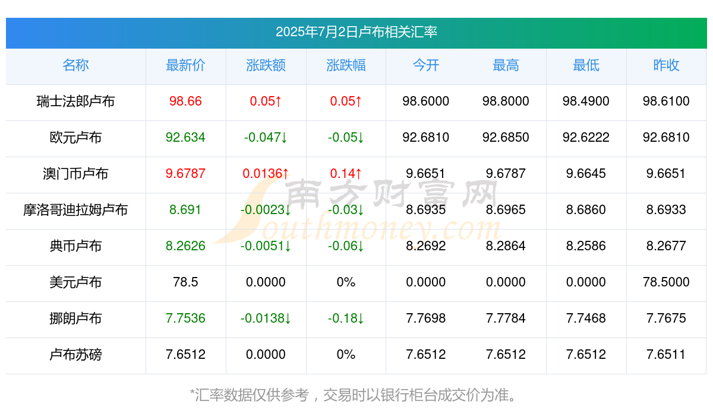Click the latest price 98.66
Screen dimensions: 713x414
pyautogui.click(x=185, y=101)
